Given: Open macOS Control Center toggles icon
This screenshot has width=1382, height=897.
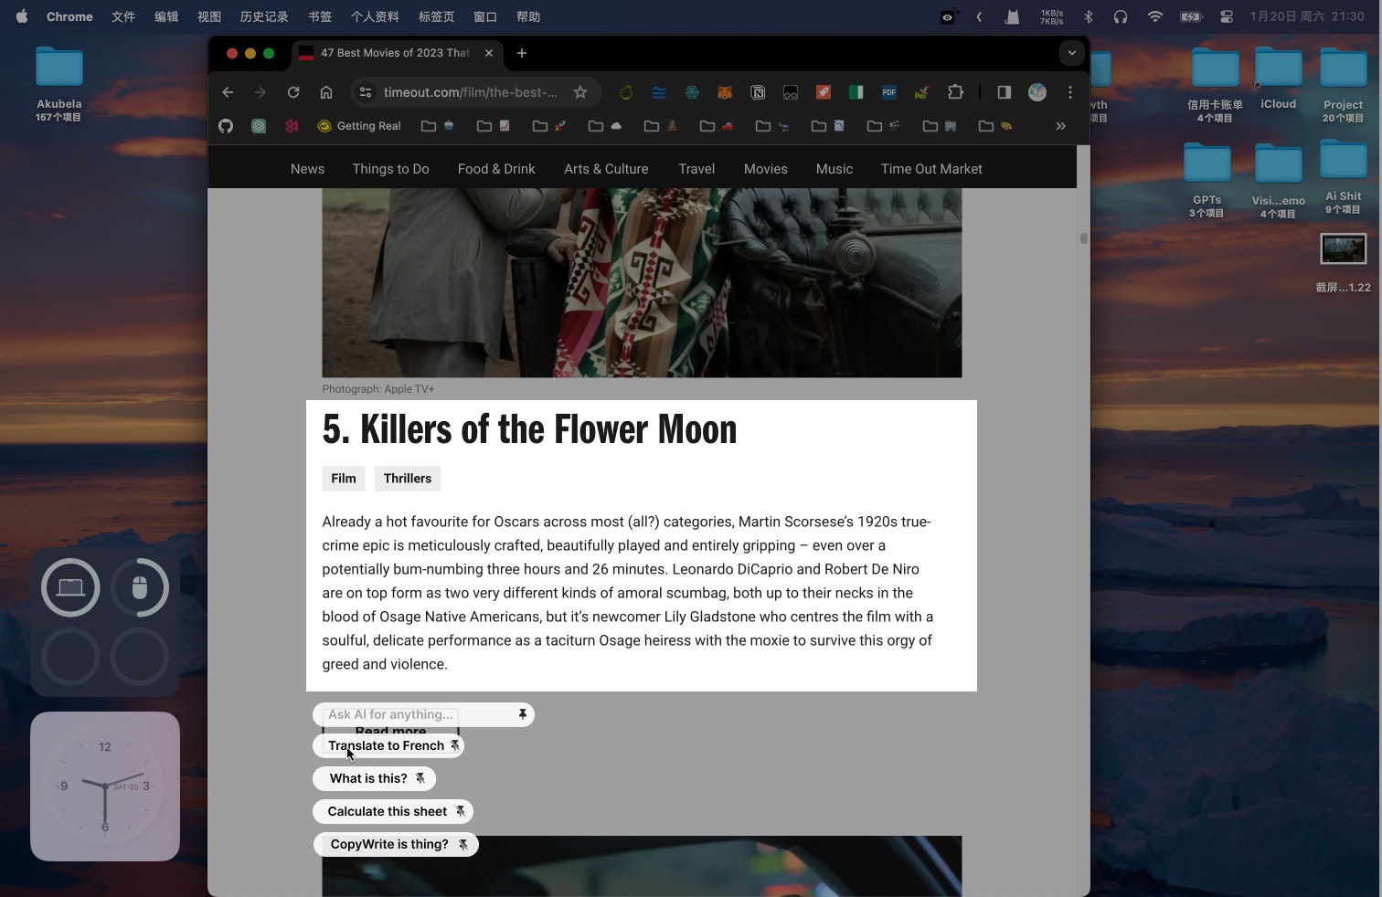Looking at the screenshot, I should [1227, 16].
